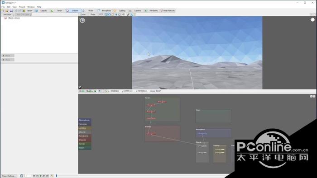Jump to Cameras group in node network
The image size is (317, 178).
[85, 124]
